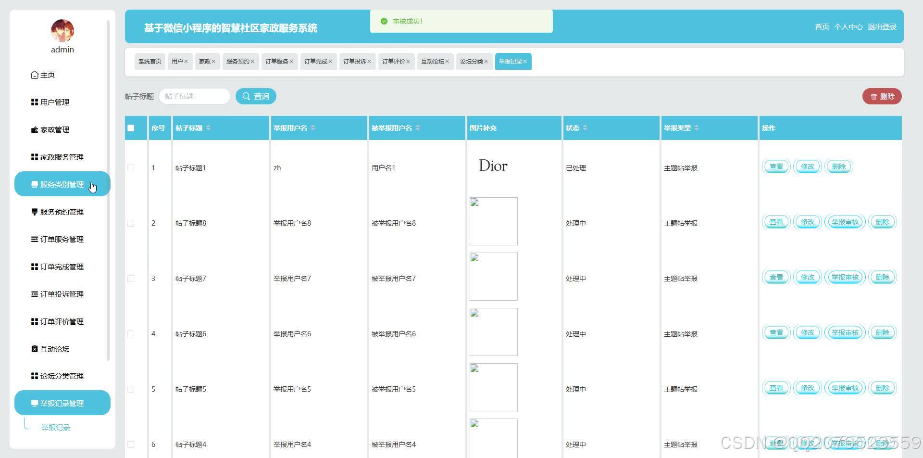Toggle sort arrows on 帖子标题 column
The image size is (923, 458).
tap(208, 127)
